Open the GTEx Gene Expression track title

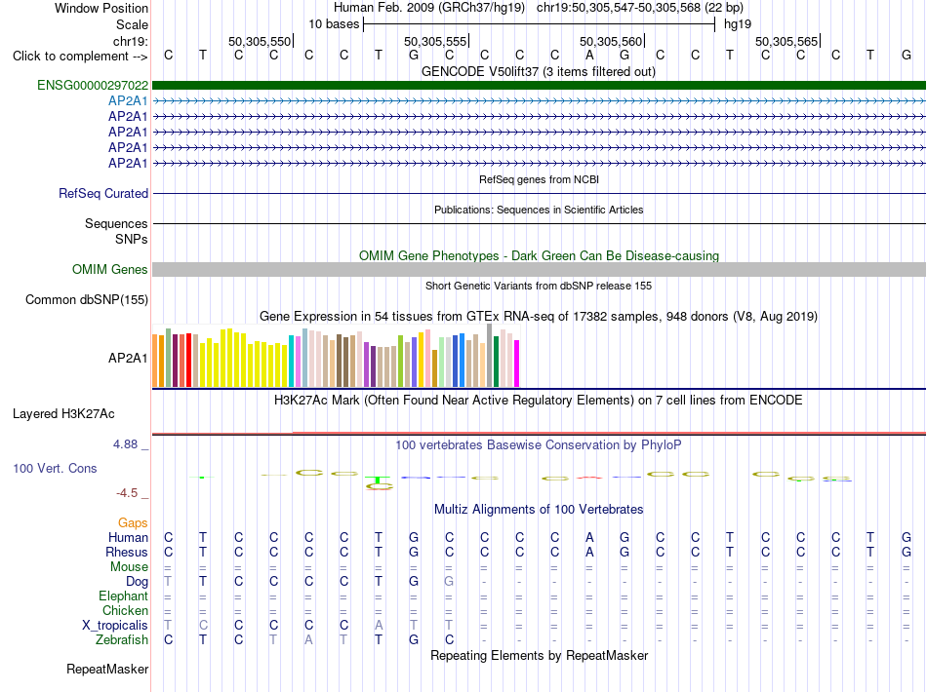[539, 317]
